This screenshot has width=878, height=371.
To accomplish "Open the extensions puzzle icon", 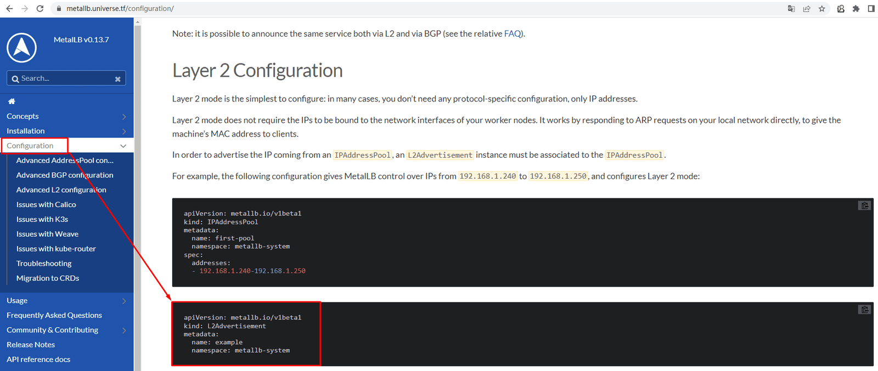I will (x=856, y=9).
